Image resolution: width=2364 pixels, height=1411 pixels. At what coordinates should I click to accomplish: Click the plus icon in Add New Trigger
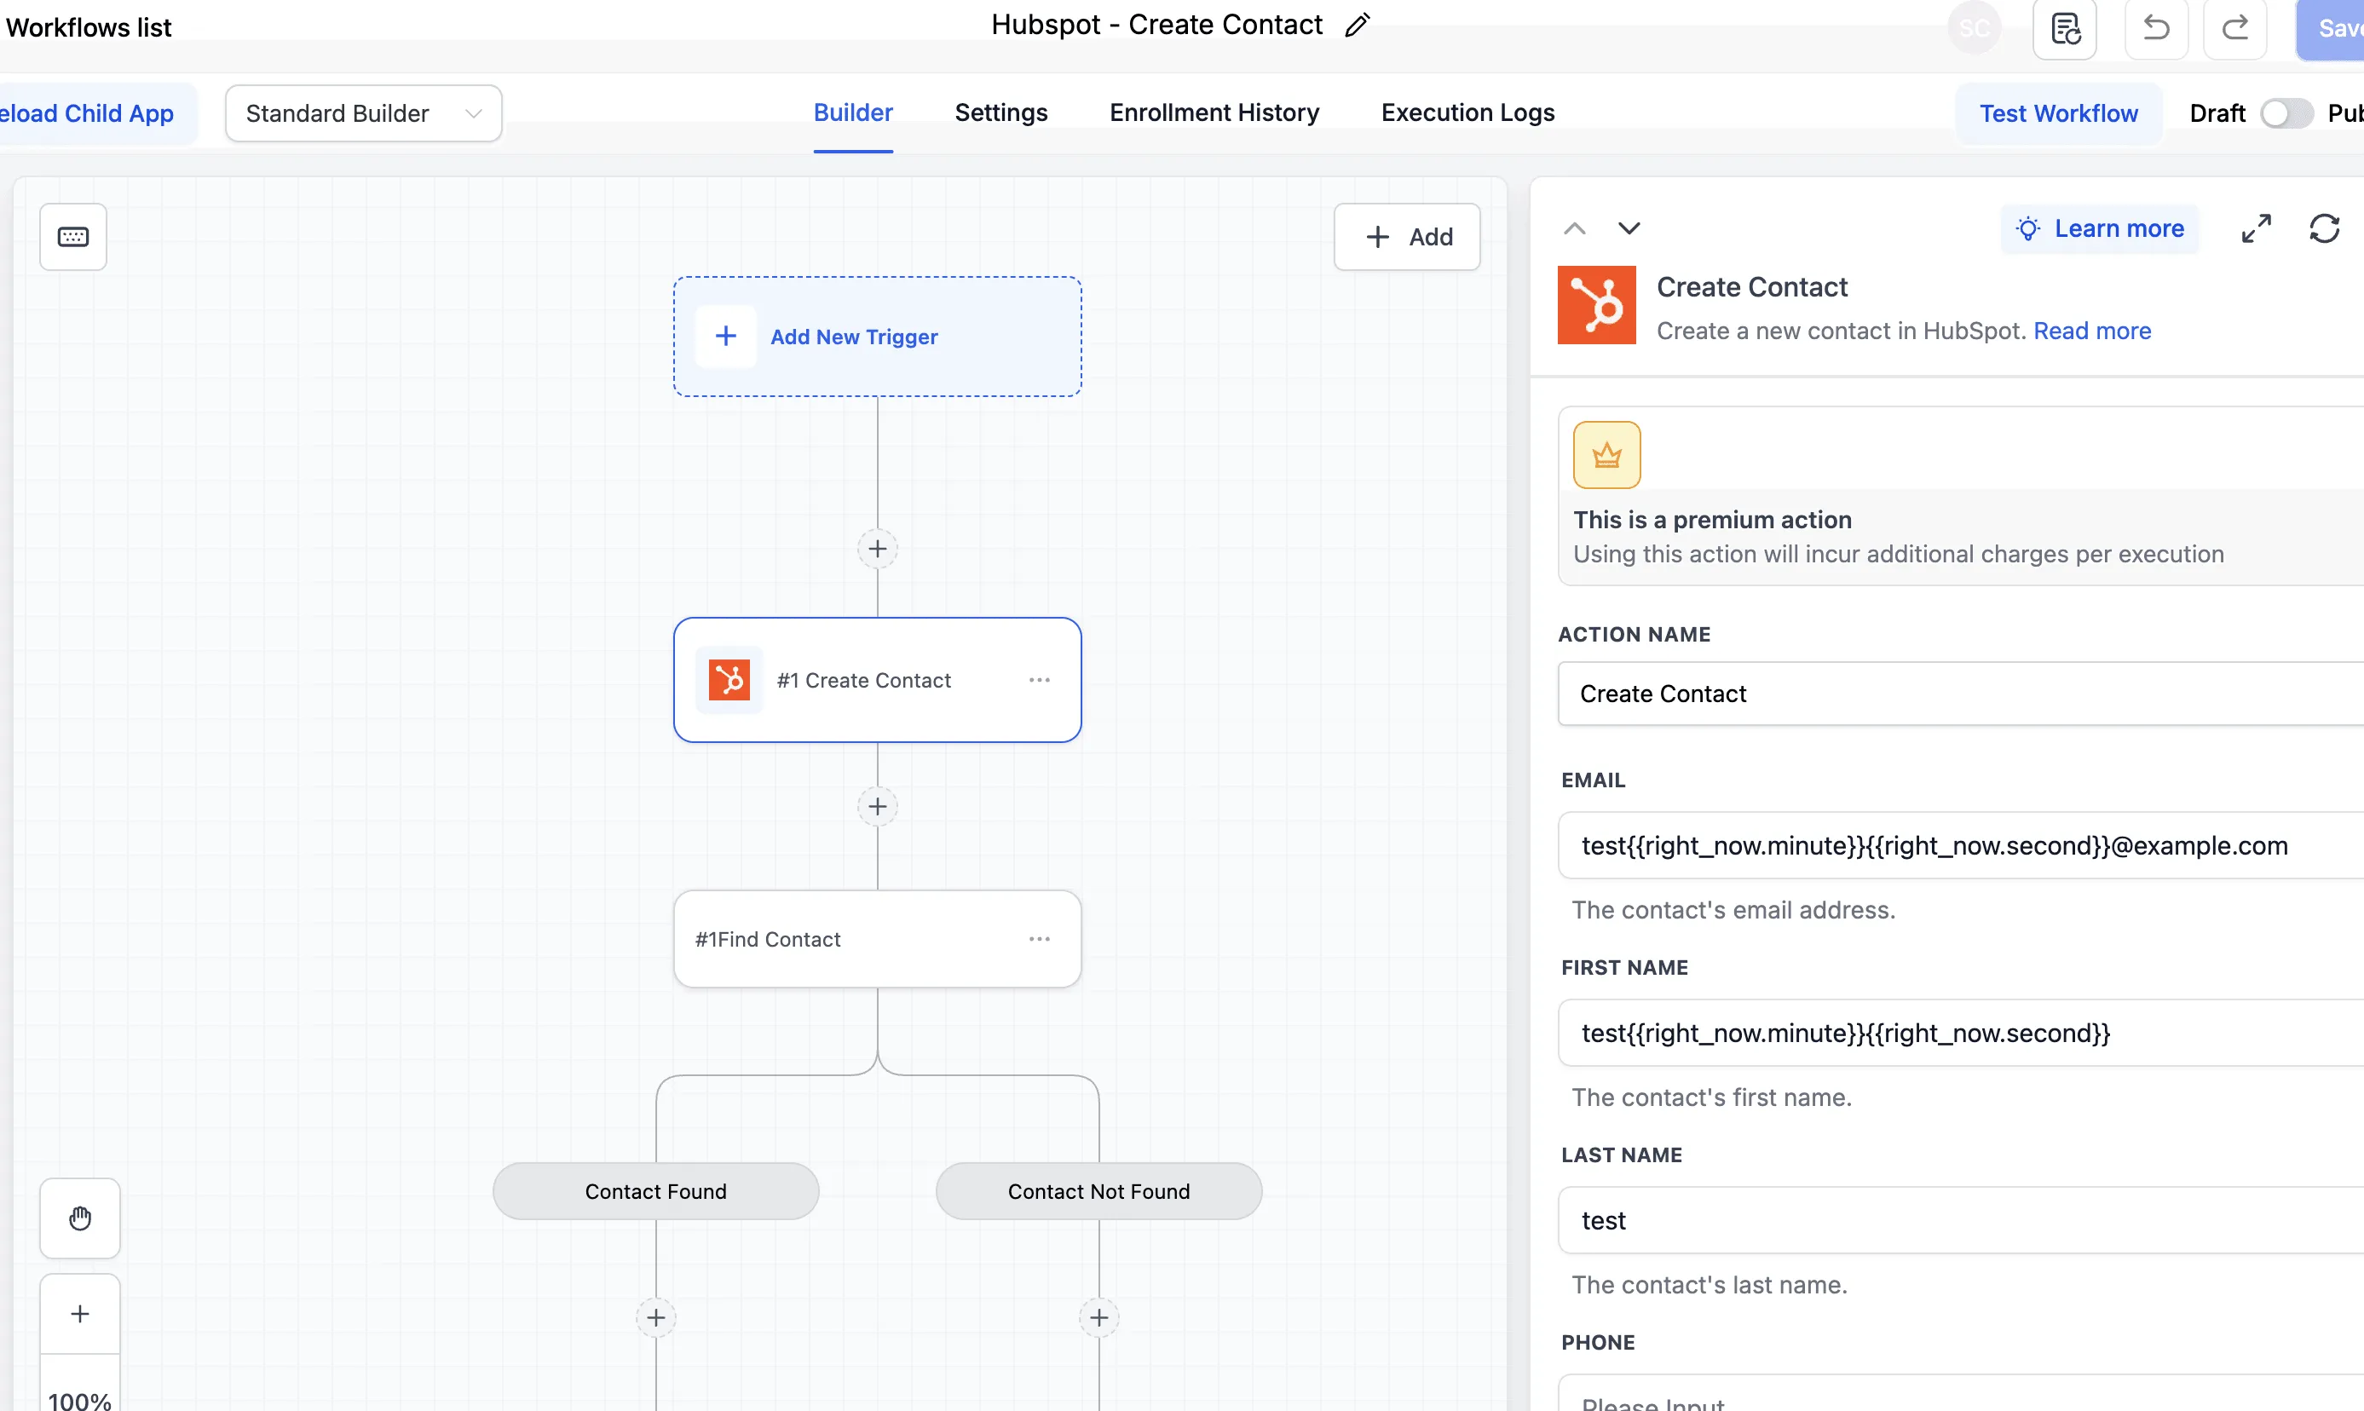pyautogui.click(x=725, y=336)
